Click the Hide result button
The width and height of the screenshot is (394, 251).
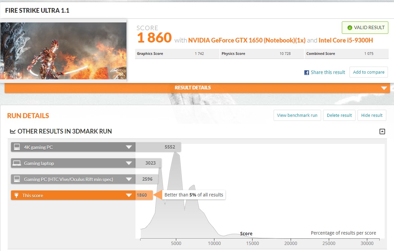click(372, 115)
